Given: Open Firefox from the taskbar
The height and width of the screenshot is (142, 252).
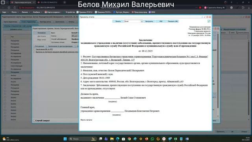Looking at the screenshot, I should (146, 139).
